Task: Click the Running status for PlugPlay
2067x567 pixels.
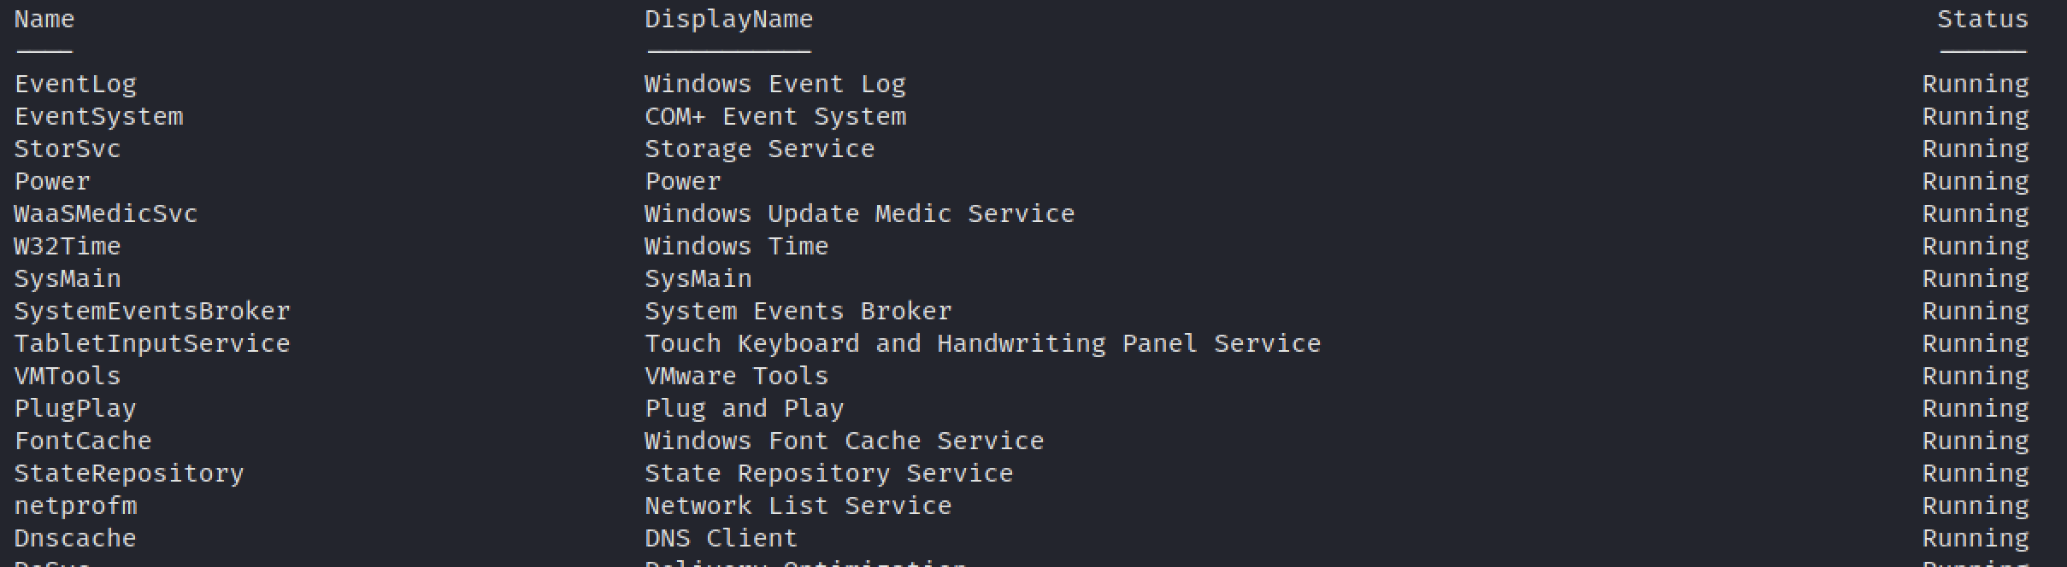Action: pyautogui.click(x=1975, y=409)
